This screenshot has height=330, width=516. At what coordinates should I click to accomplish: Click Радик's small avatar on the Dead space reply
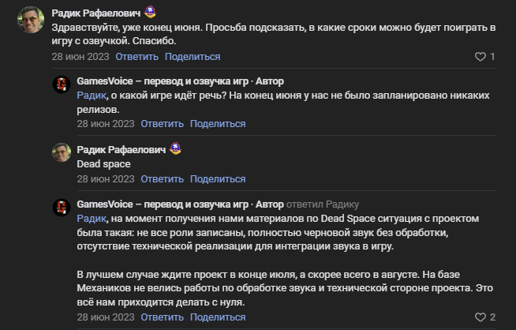pos(62,152)
